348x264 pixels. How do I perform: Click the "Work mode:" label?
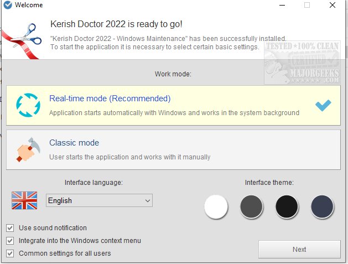tap(173, 74)
